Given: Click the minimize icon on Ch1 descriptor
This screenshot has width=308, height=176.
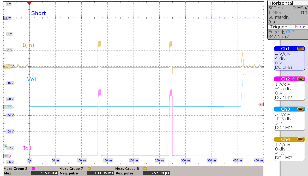Looking at the screenshot, I should 301,49.
